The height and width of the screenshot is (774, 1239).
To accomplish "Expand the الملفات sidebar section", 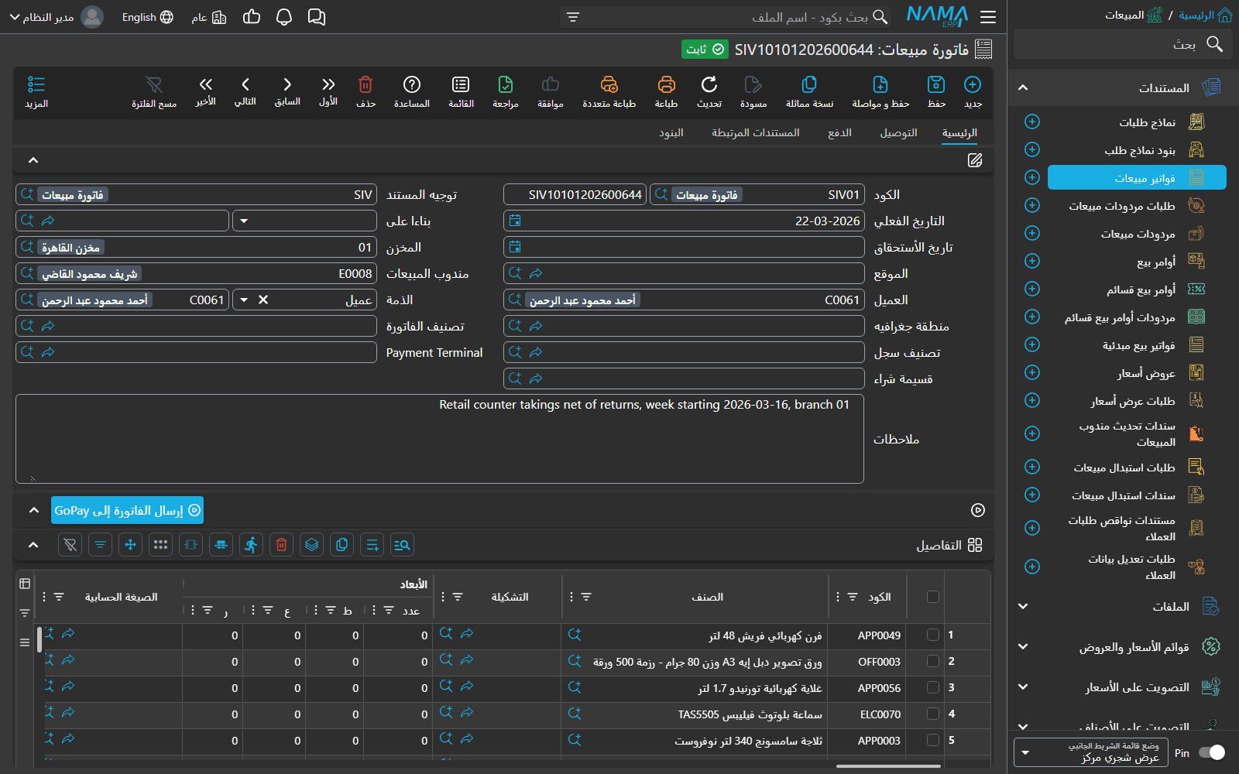I will coord(1023,607).
